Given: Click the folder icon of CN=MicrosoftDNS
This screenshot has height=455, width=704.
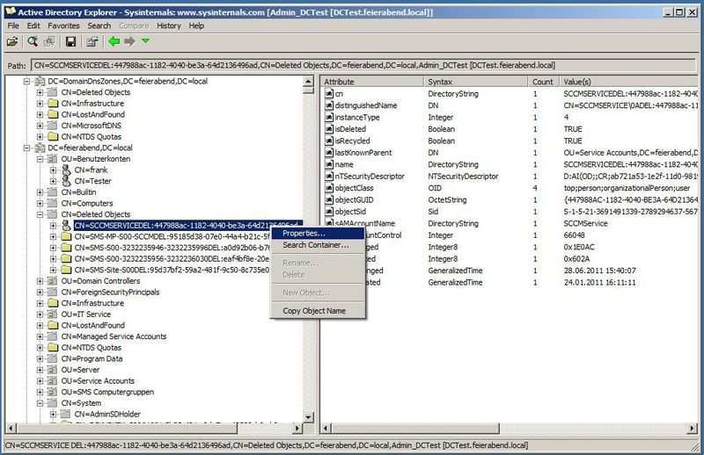Looking at the screenshot, I should tap(53, 126).
